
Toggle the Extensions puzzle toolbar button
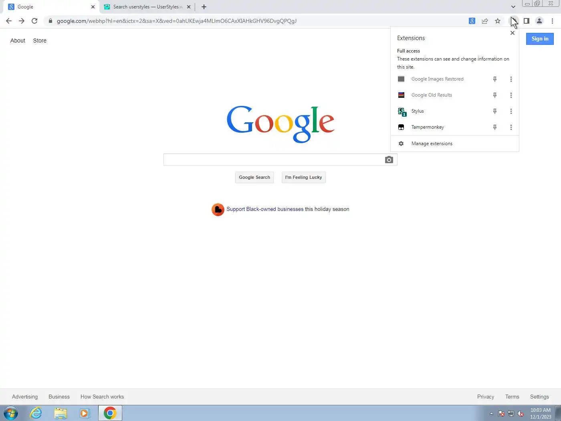tap(513, 21)
